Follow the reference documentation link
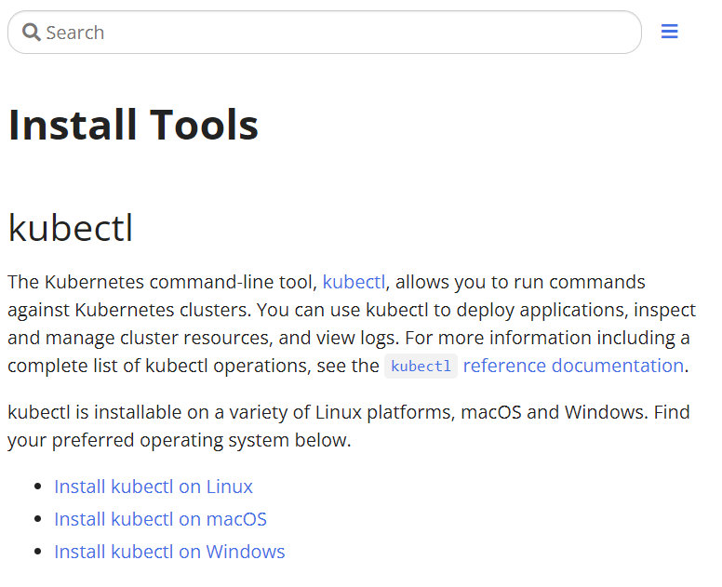Viewport: 722px width, 587px height. coord(573,366)
